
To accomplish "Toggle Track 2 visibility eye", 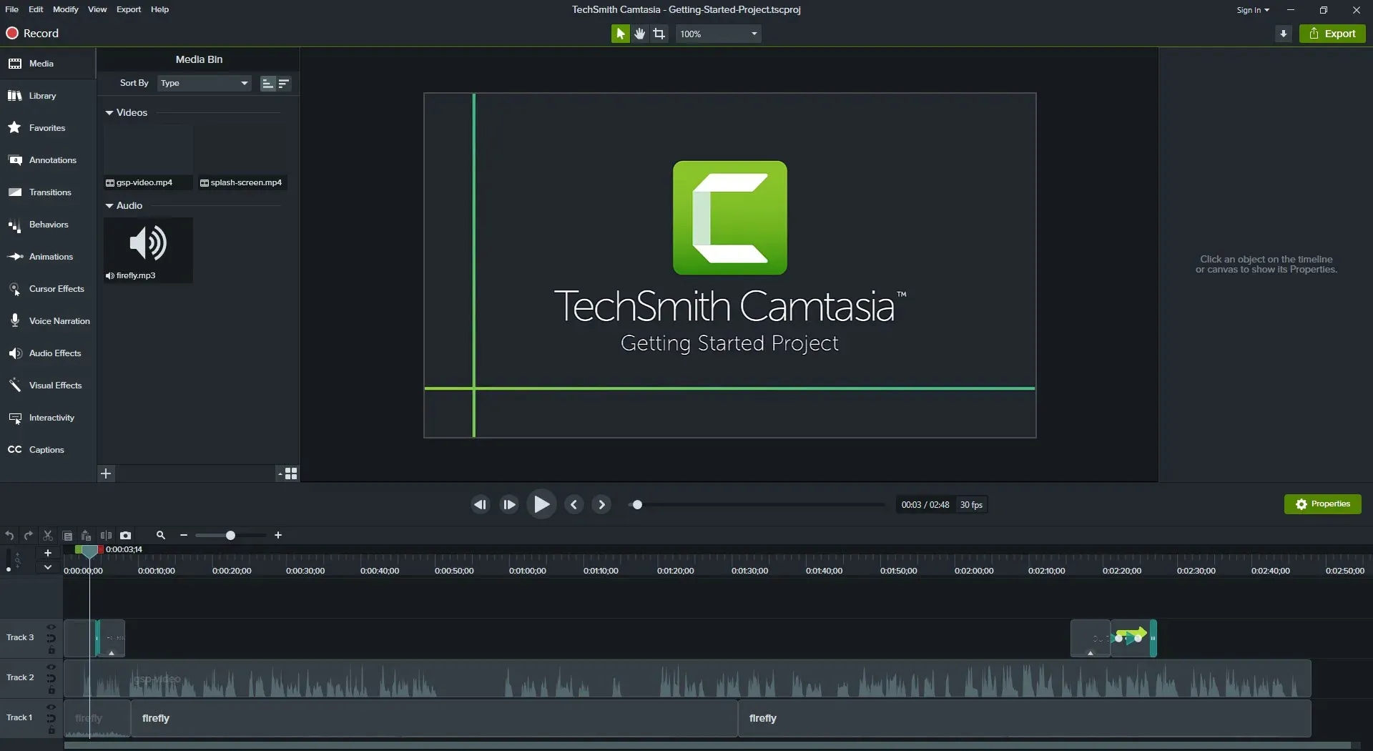I will tap(51, 667).
